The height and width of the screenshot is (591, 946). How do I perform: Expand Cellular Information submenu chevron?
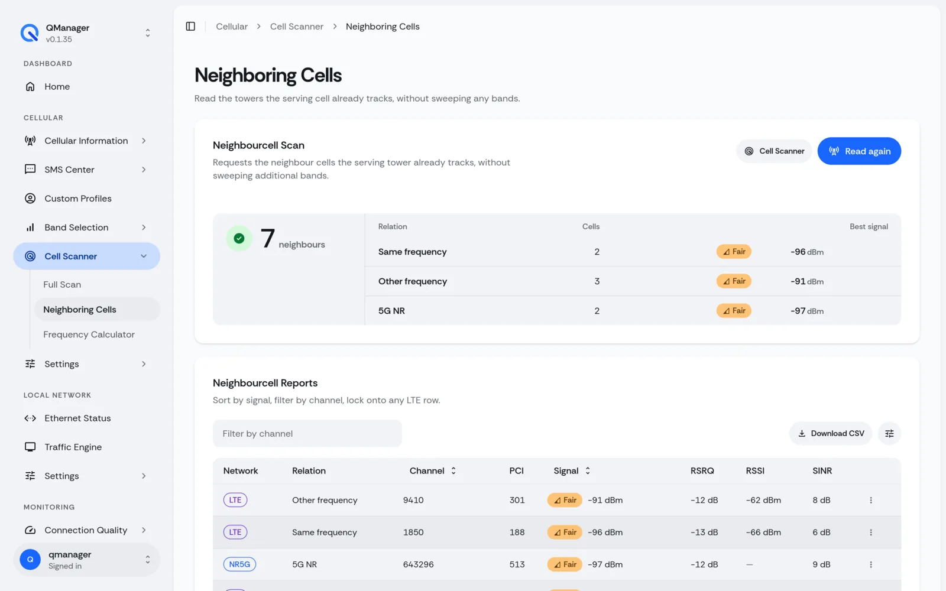pos(144,141)
